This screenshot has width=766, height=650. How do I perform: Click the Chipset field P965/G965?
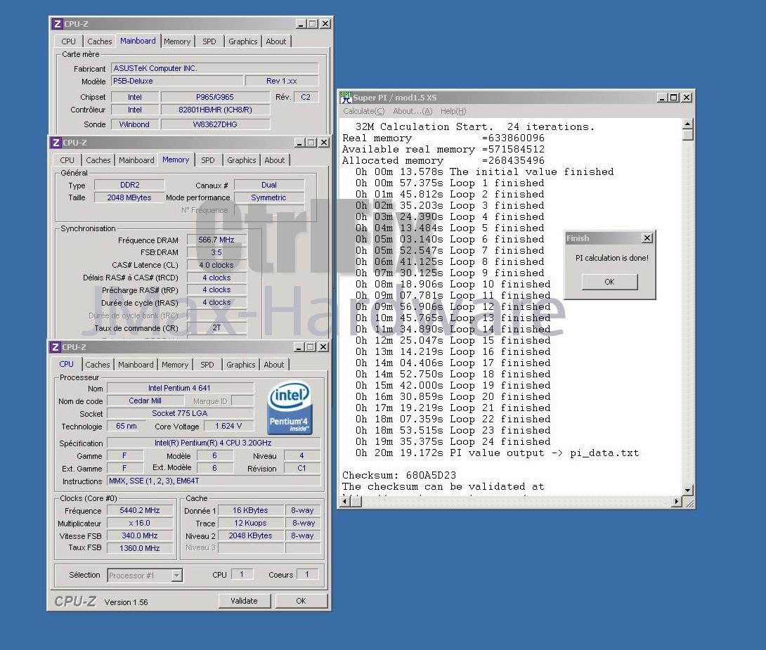coord(216,97)
